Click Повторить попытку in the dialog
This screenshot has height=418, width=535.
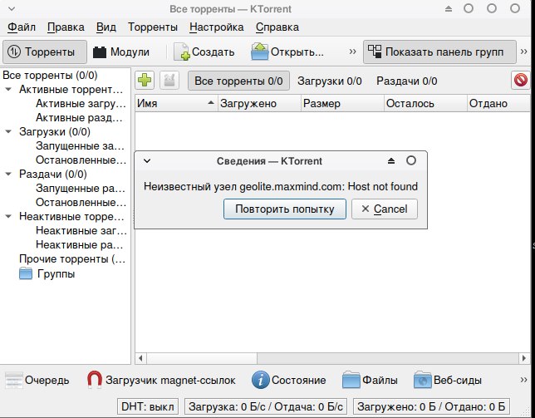pyautogui.click(x=285, y=209)
